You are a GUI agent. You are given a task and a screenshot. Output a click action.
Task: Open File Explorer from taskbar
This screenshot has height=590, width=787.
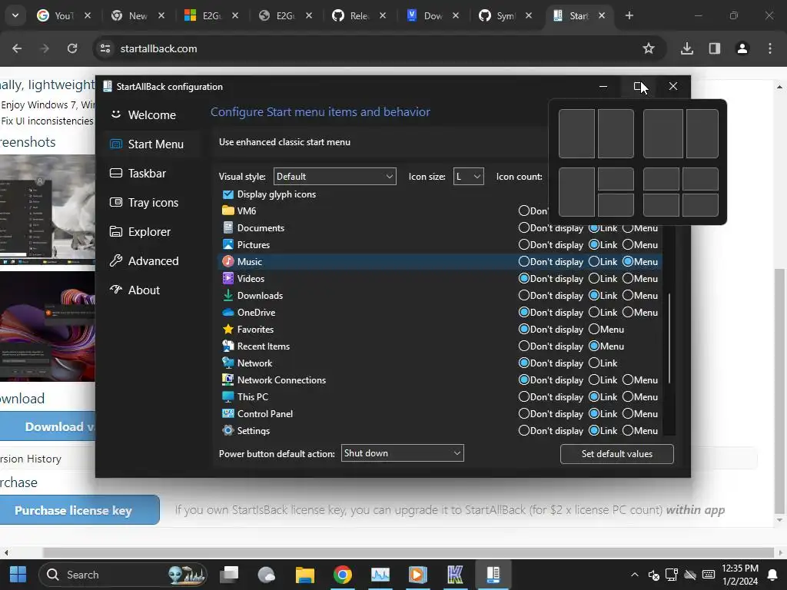[x=304, y=575]
